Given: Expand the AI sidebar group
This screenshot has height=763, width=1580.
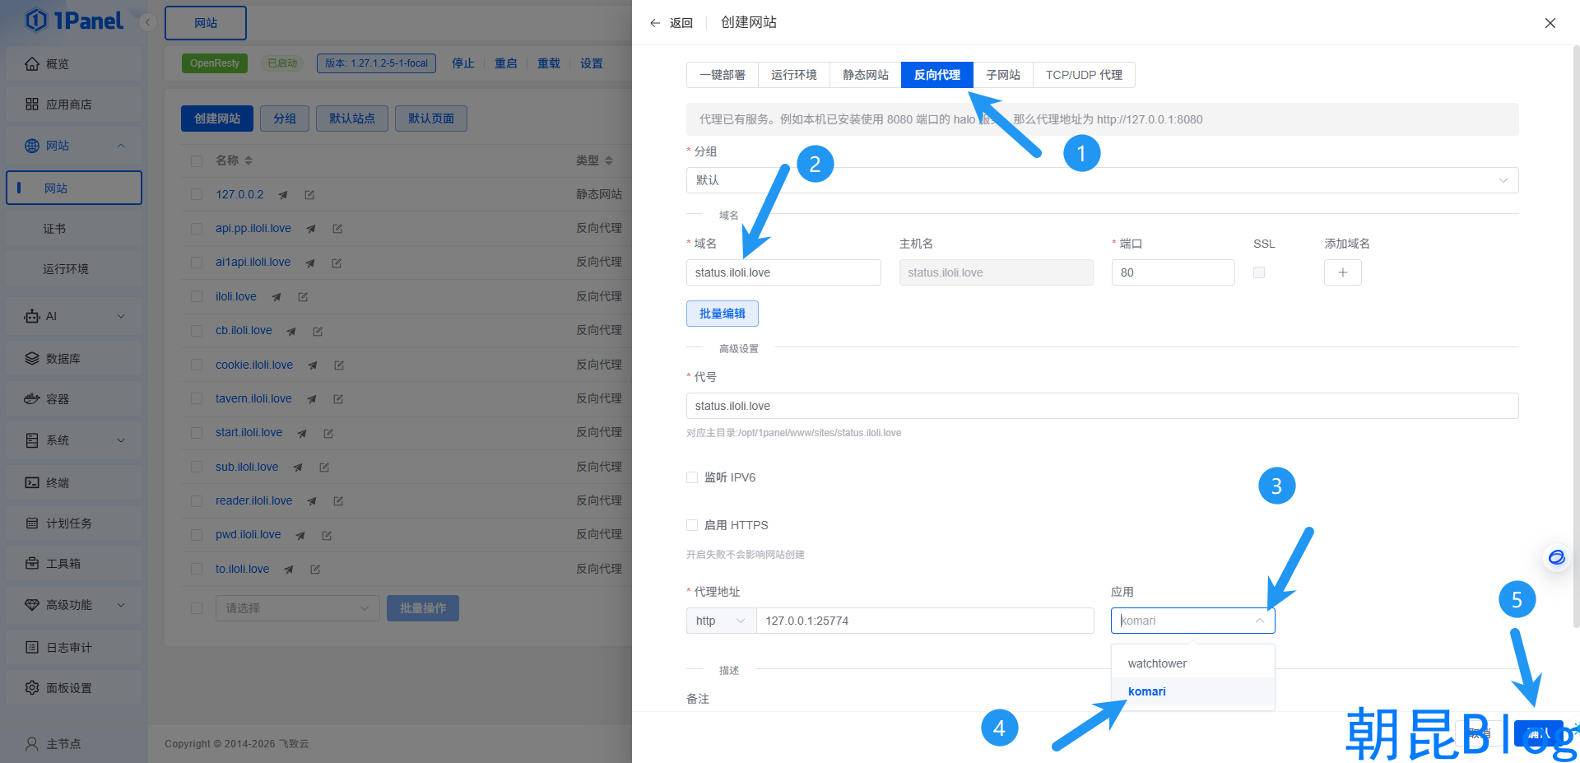Looking at the screenshot, I should tap(121, 316).
